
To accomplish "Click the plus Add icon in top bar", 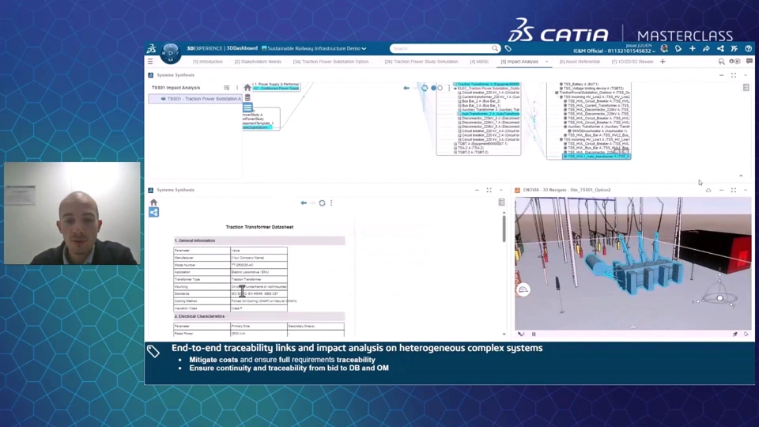I will pos(693,48).
